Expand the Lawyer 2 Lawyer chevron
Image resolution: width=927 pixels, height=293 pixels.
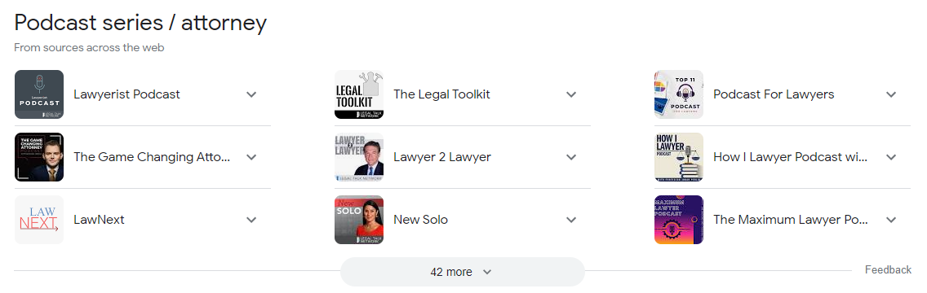click(x=571, y=157)
